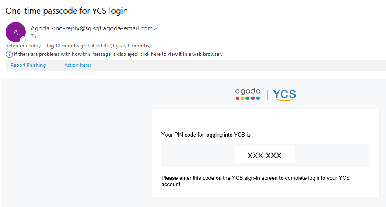Image resolution: width=386 pixels, height=207 pixels.
Task: Click the email subject One-time passcode title
Action: 67,11
